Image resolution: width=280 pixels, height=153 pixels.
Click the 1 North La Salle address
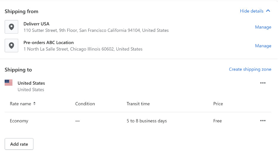(x=83, y=49)
